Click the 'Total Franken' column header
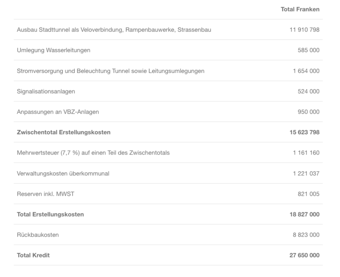The width and height of the screenshot is (340, 277). [300, 9]
